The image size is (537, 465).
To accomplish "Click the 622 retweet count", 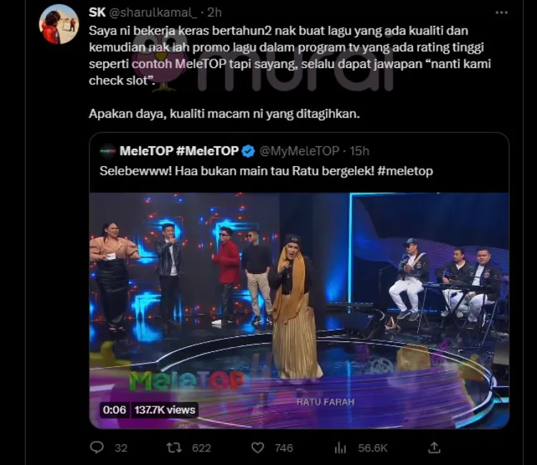I will coord(201,448).
